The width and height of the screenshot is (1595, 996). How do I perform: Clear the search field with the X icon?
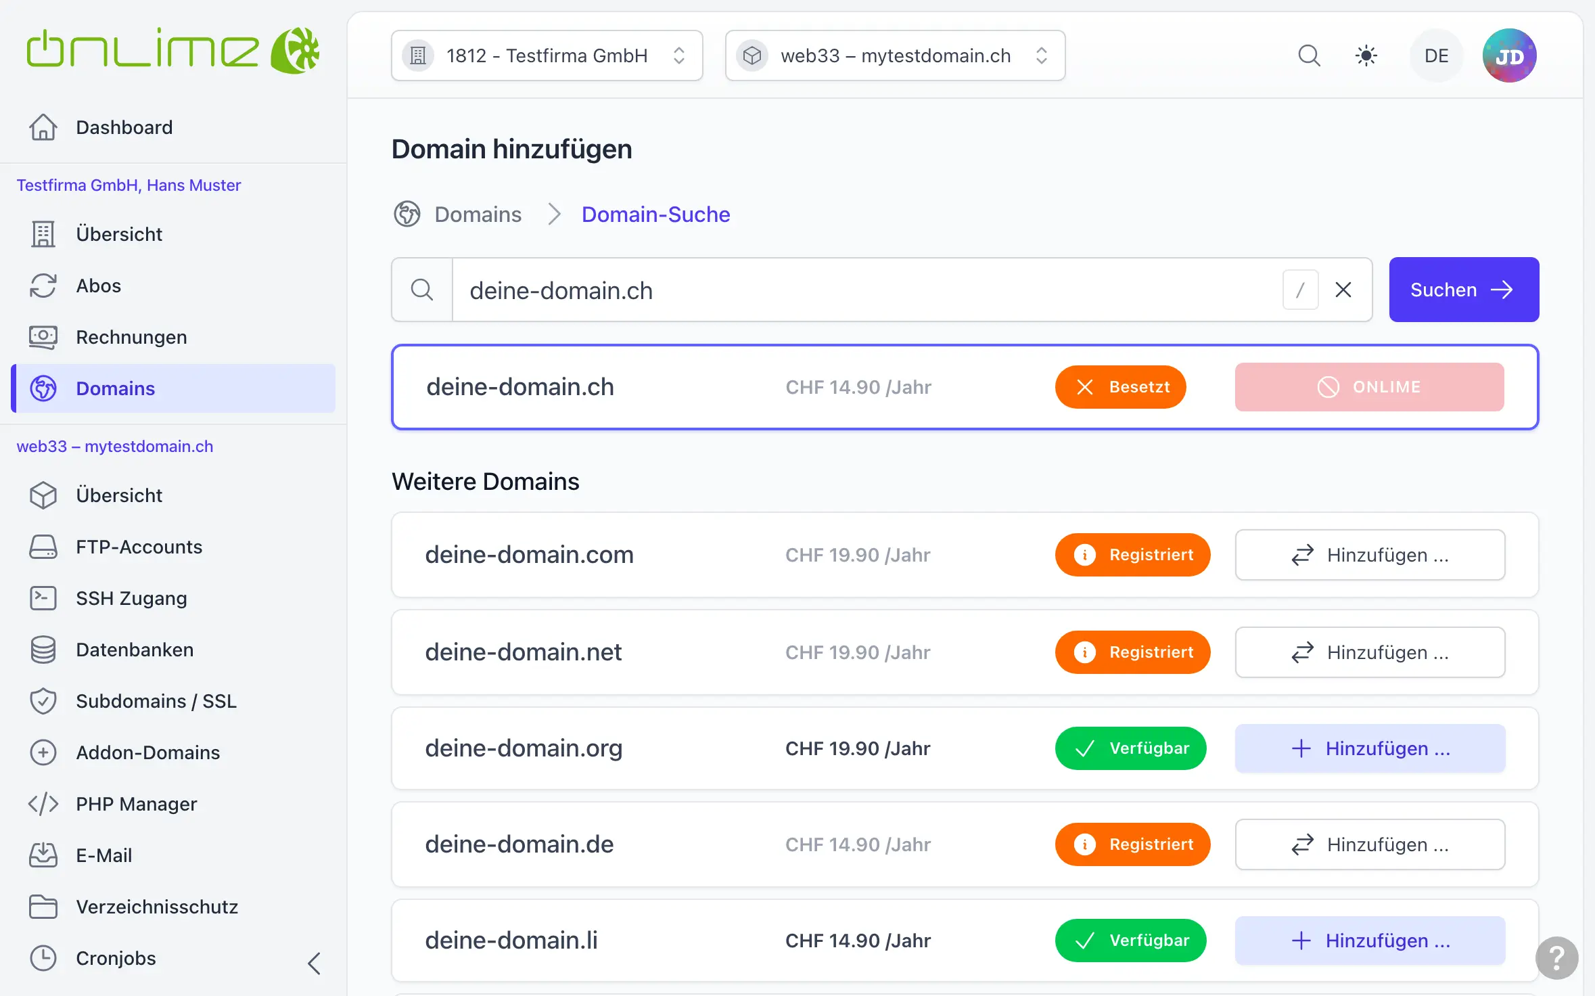point(1343,290)
